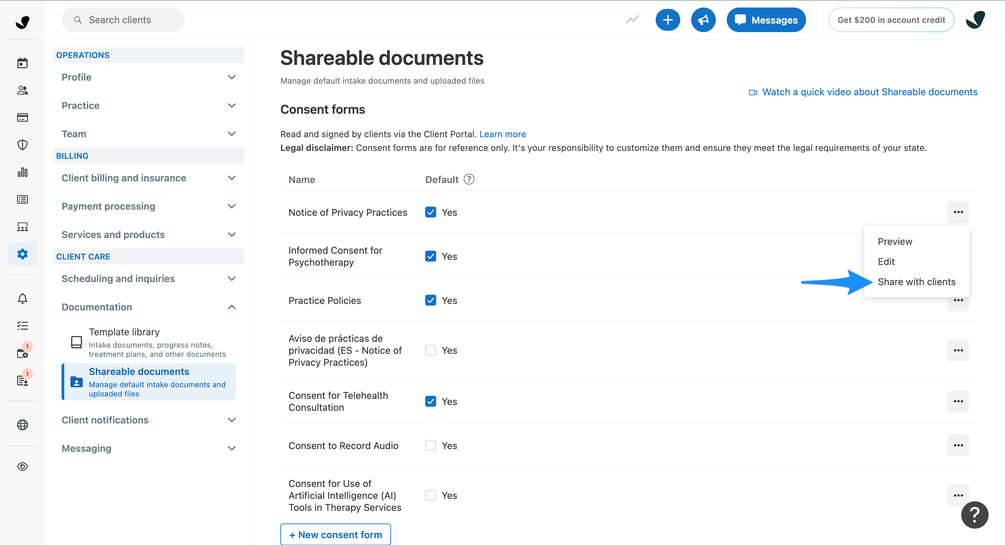Uncheck default for Notice of Privacy Practices

tap(430, 212)
